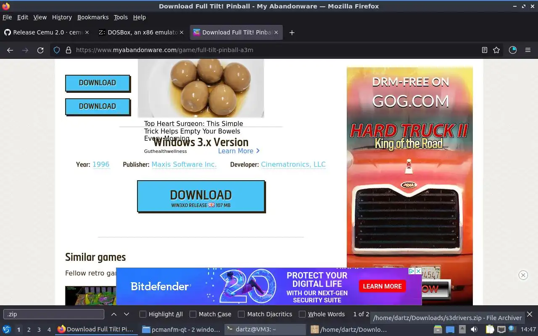Open the removable media tray icon
538x336 pixels.
tap(462, 329)
